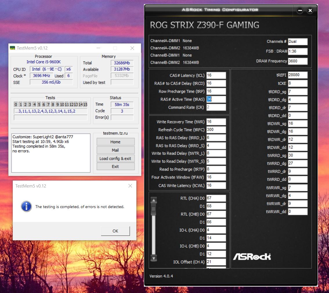329x293 pixels.
Task: Close the TestMem5 completion dialog with X
Action: (130, 186)
